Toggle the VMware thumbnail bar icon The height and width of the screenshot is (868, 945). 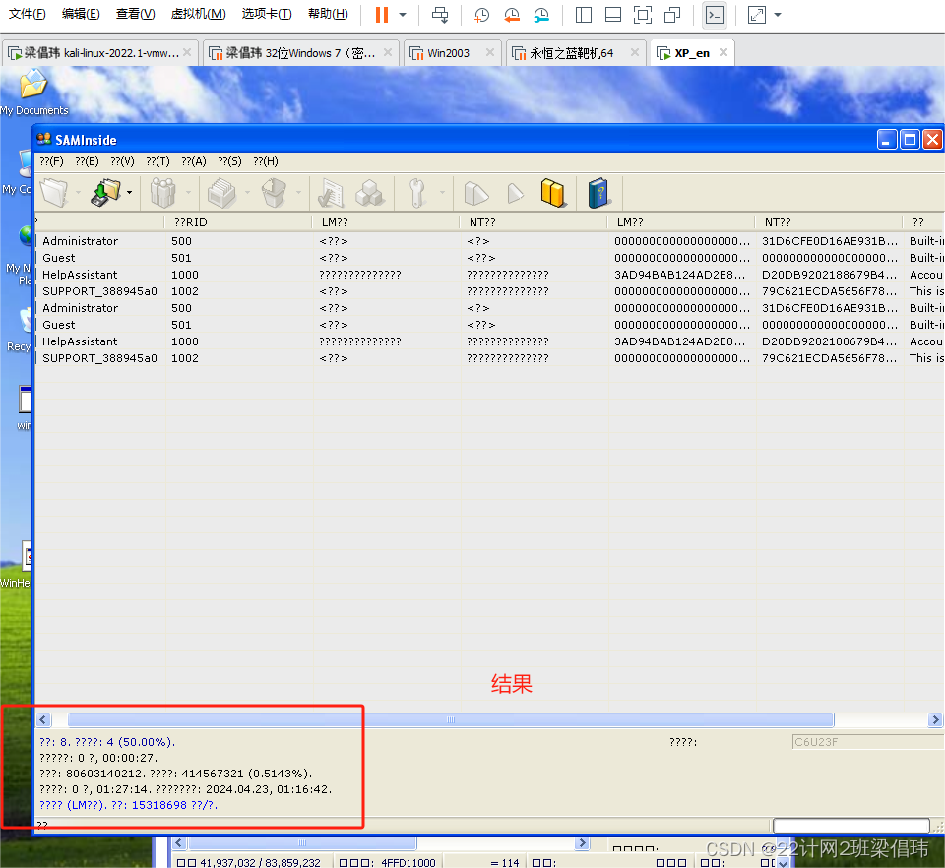pos(613,15)
